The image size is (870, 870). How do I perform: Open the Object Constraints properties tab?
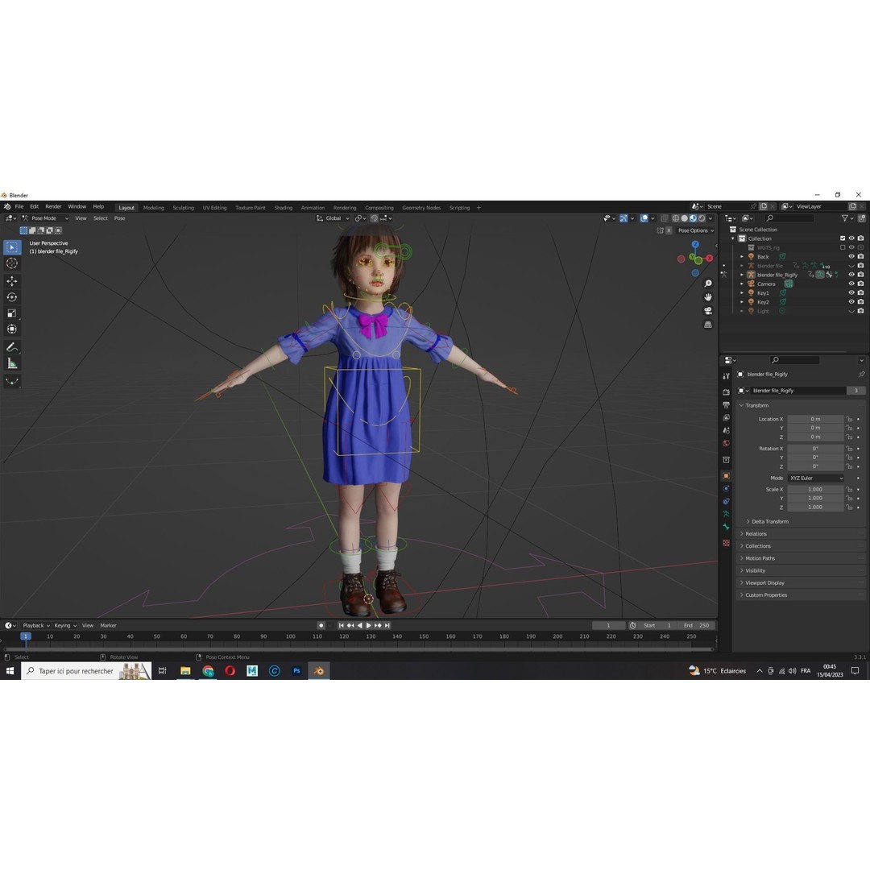(726, 501)
